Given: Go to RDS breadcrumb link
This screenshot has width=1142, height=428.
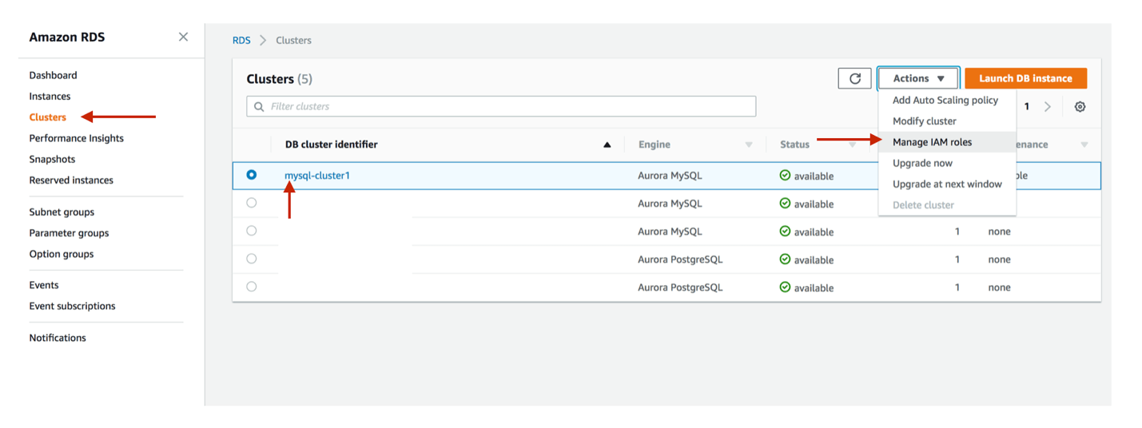Looking at the screenshot, I should coord(241,40).
